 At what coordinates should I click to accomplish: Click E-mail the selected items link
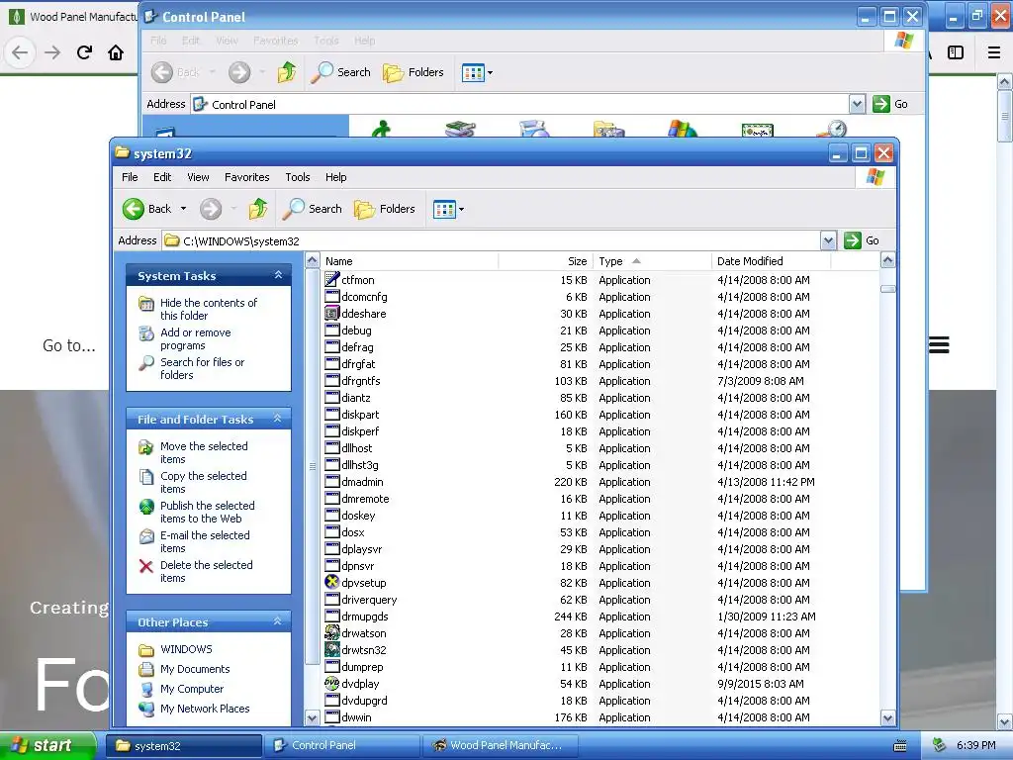point(205,541)
